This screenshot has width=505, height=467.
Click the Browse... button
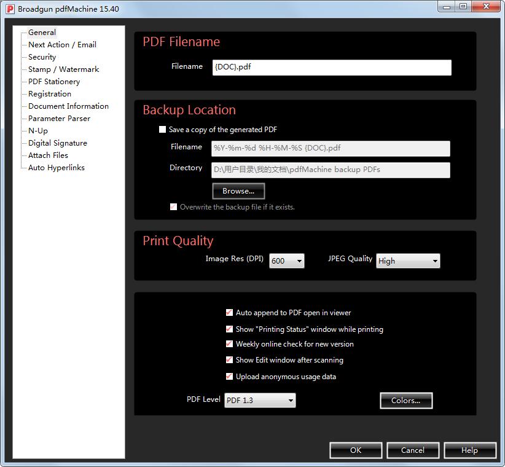click(238, 191)
